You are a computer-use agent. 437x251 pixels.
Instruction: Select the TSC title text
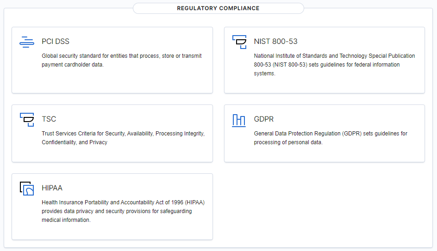(49, 119)
